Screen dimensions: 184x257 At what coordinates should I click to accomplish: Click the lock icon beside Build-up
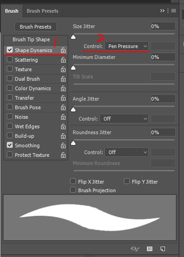63,136
